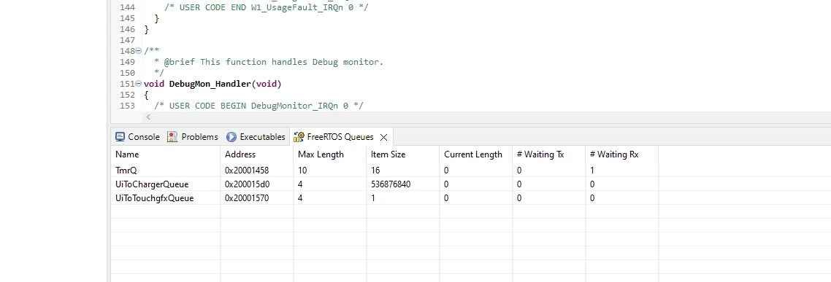This screenshot has width=831, height=282.
Task: Click the USER CODE END W1_UsageFault_IRQn comment
Action: click(x=267, y=7)
